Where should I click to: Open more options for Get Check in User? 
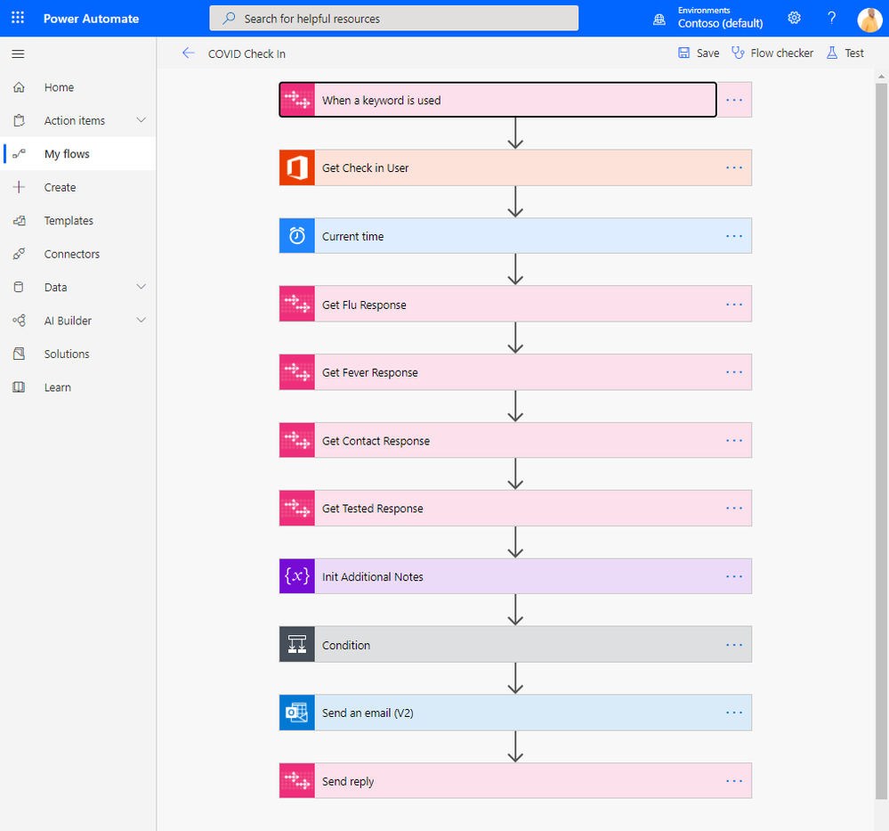click(x=734, y=168)
